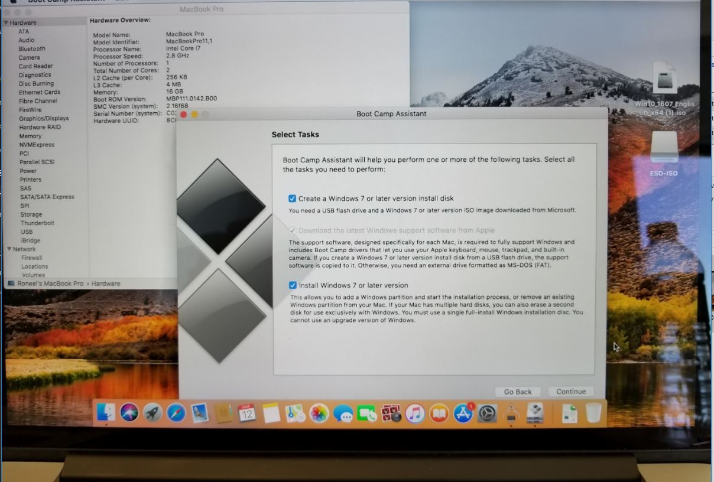714x482 pixels.
Task: Select Camera in hardware sidebar
Action: click(x=30, y=58)
